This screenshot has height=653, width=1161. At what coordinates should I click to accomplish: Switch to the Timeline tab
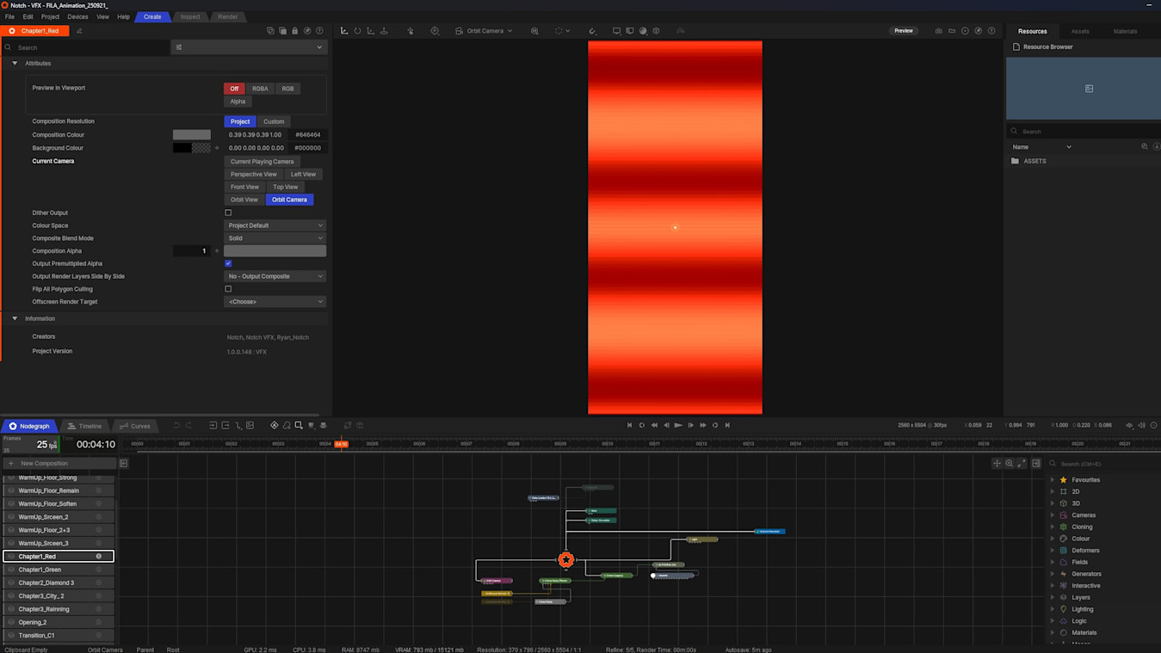pyautogui.click(x=84, y=426)
